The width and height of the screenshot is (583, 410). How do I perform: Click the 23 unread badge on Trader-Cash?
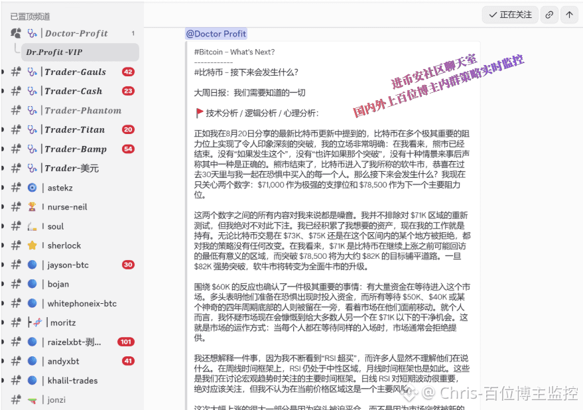128,91
